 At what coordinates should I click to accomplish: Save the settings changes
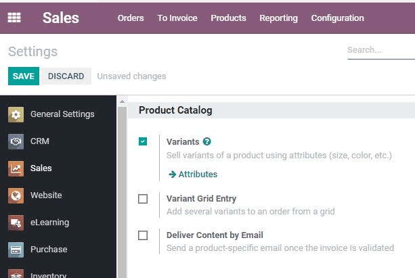[24, 76]
